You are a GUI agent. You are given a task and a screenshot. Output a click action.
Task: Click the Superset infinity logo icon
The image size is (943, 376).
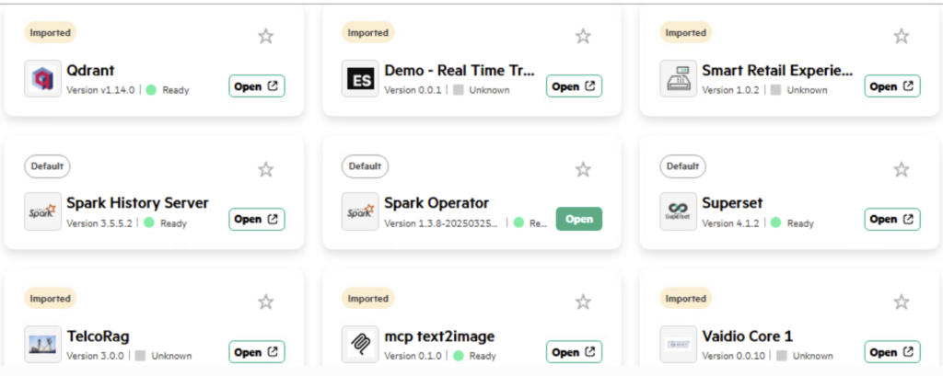pos(679,211)
